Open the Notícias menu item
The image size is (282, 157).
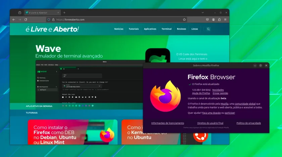pos(119,29)
